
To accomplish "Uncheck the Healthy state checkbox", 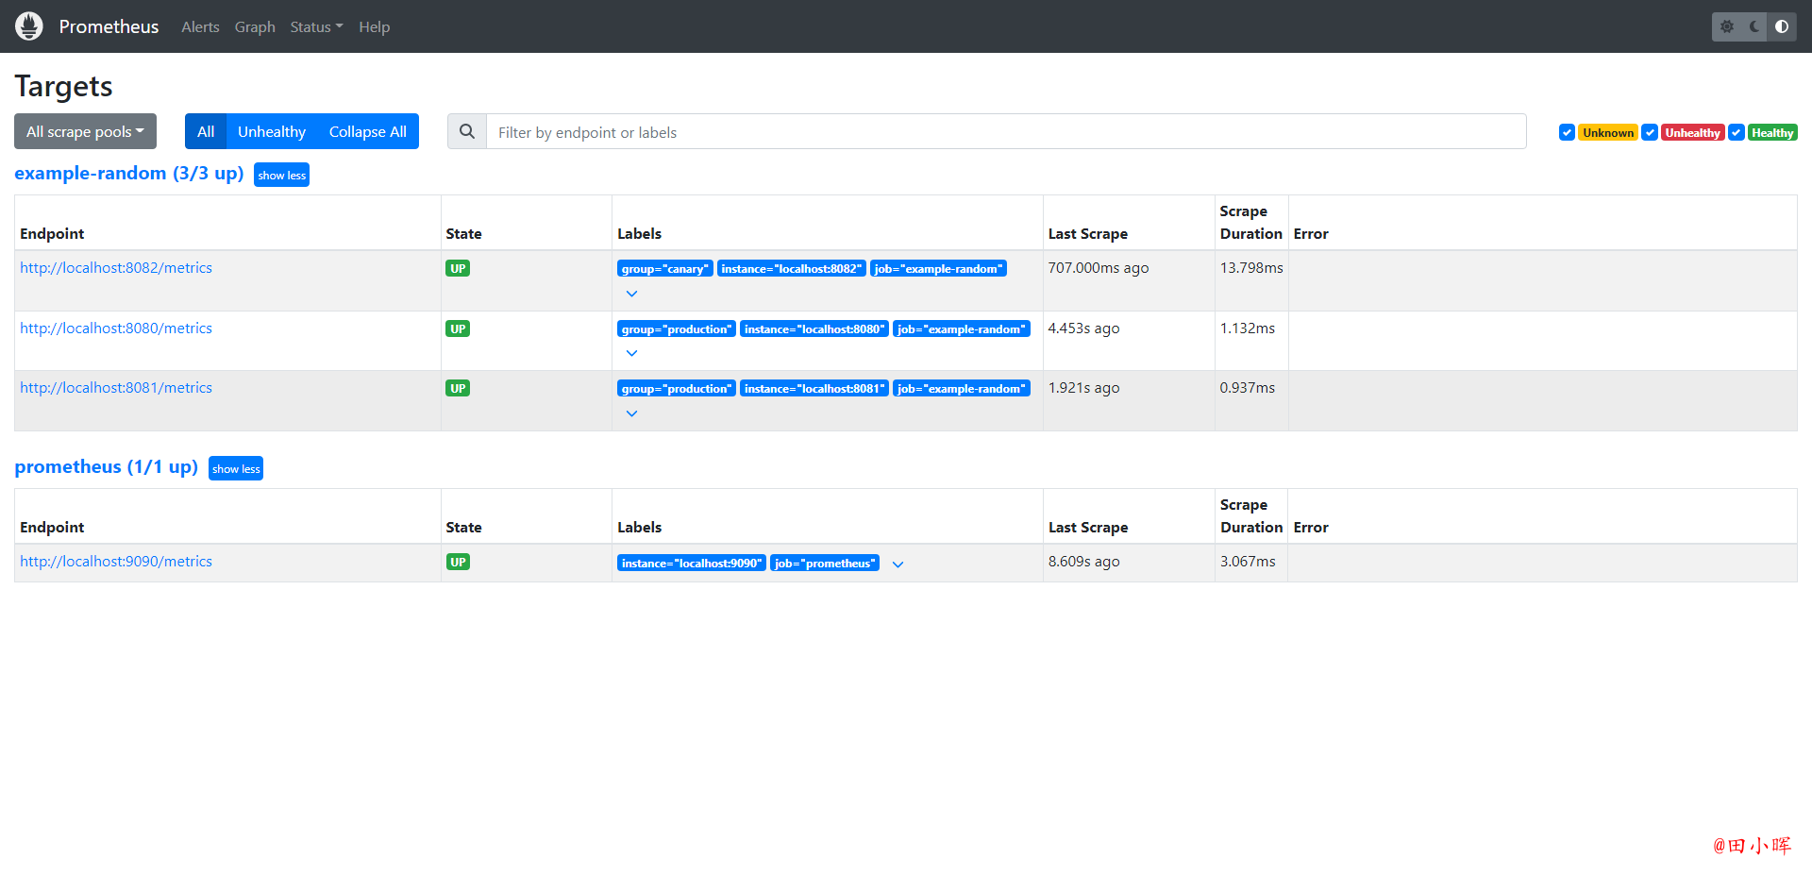I will click(1736, 133).
